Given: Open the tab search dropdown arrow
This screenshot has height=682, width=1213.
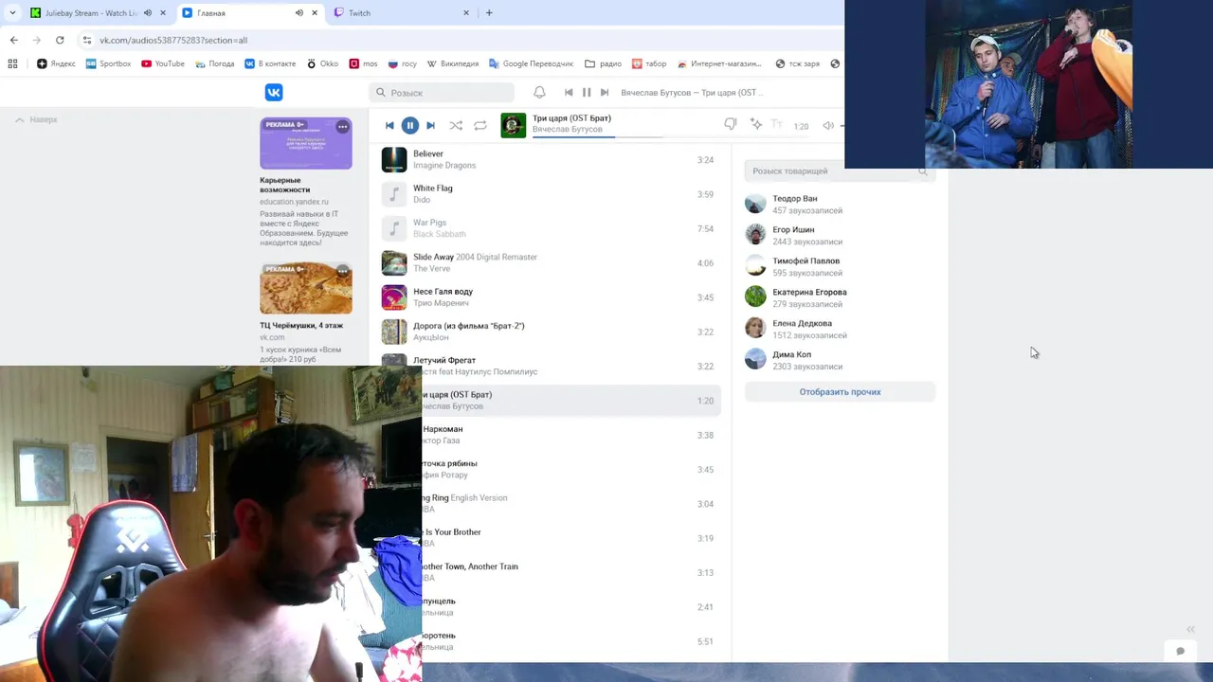Looking at the screenshot, I should pyautogui.click(x=12, y=13).
